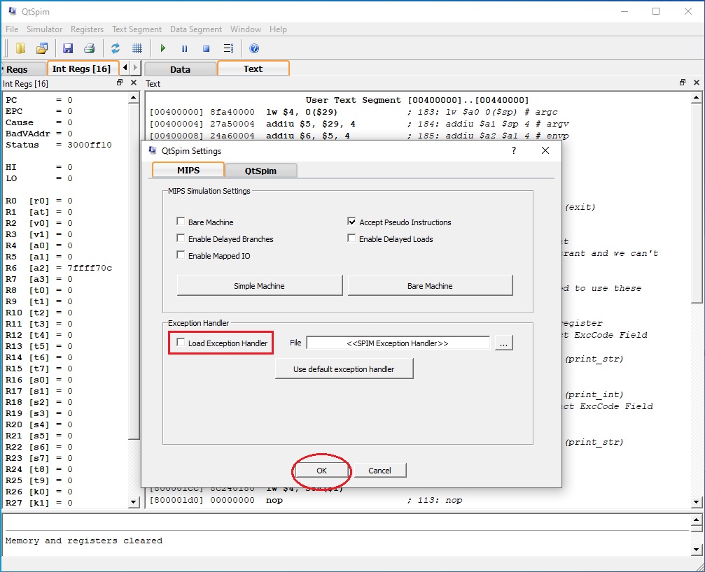Open the Text Segment menu
This screenshot has height=572, width=705.
[137, 29]
